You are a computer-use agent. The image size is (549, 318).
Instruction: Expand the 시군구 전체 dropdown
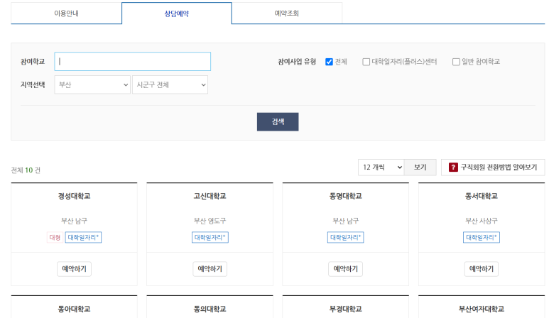coord(170,84)
